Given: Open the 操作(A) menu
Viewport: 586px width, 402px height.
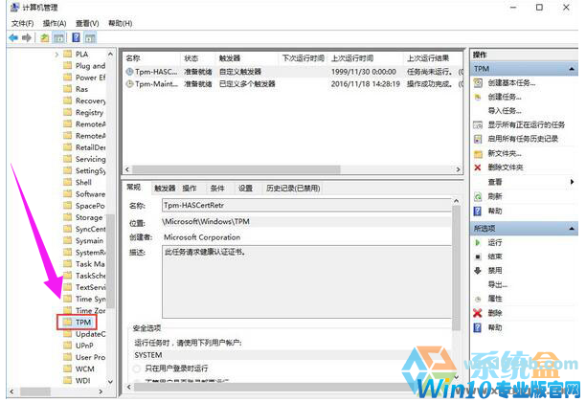Looking at the screenshot, I should [55, 23].
